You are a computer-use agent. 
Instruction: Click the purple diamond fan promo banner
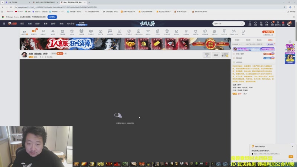[x=254, y=49]
